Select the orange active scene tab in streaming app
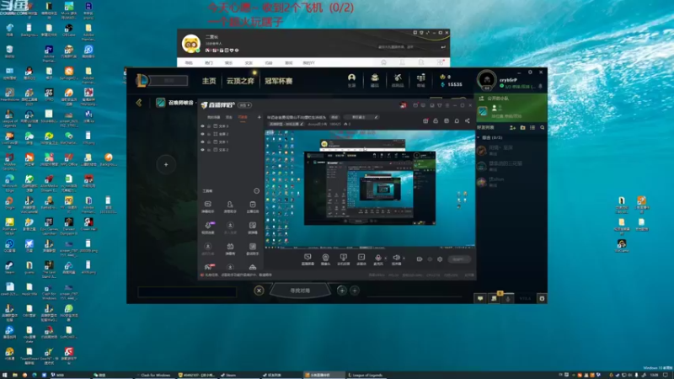 (x=243, y=117)
